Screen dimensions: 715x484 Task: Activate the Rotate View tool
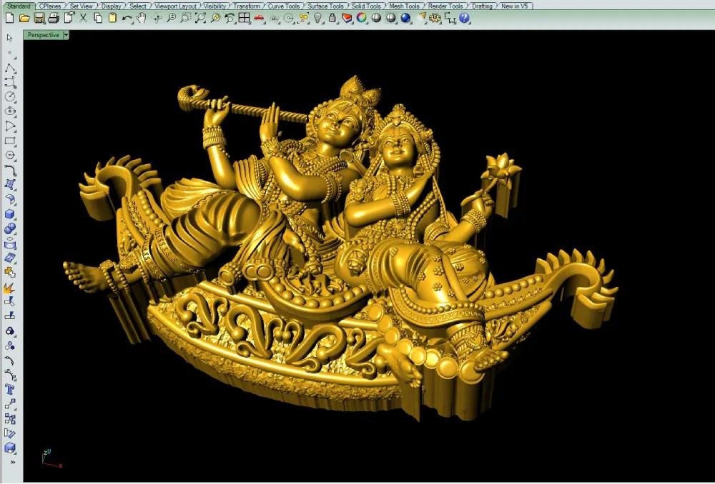pos(157,19)
